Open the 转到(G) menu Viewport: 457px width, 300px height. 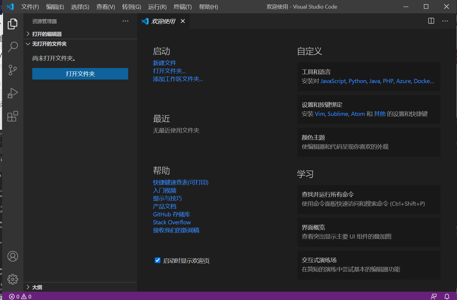(x=132, y=7)
